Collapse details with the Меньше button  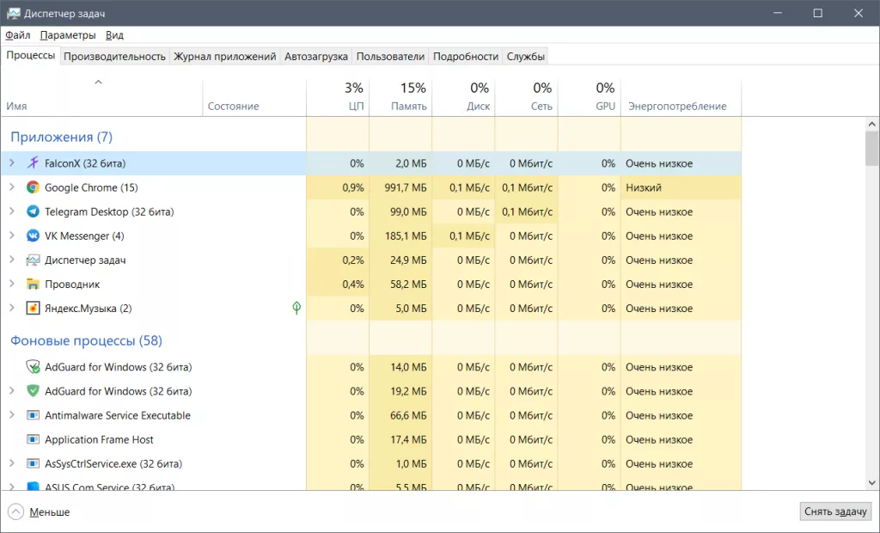tap(40, 512)
